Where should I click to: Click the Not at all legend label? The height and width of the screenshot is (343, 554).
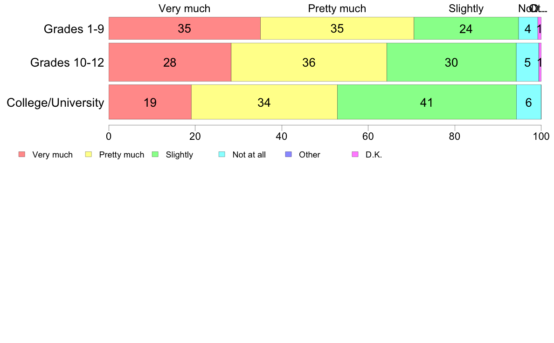pos(249,155)
